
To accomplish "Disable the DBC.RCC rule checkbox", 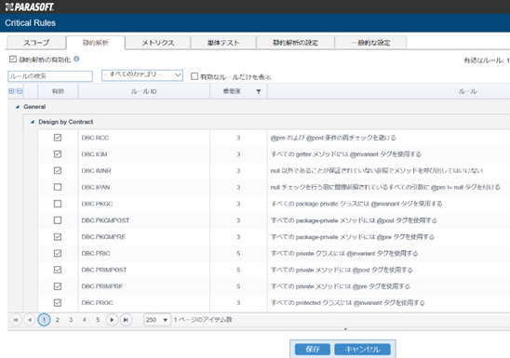I will pos(58,138).
